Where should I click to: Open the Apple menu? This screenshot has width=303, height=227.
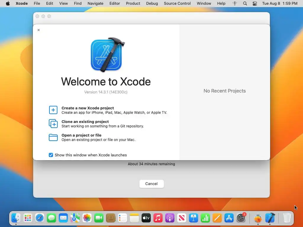pos(8,4)
